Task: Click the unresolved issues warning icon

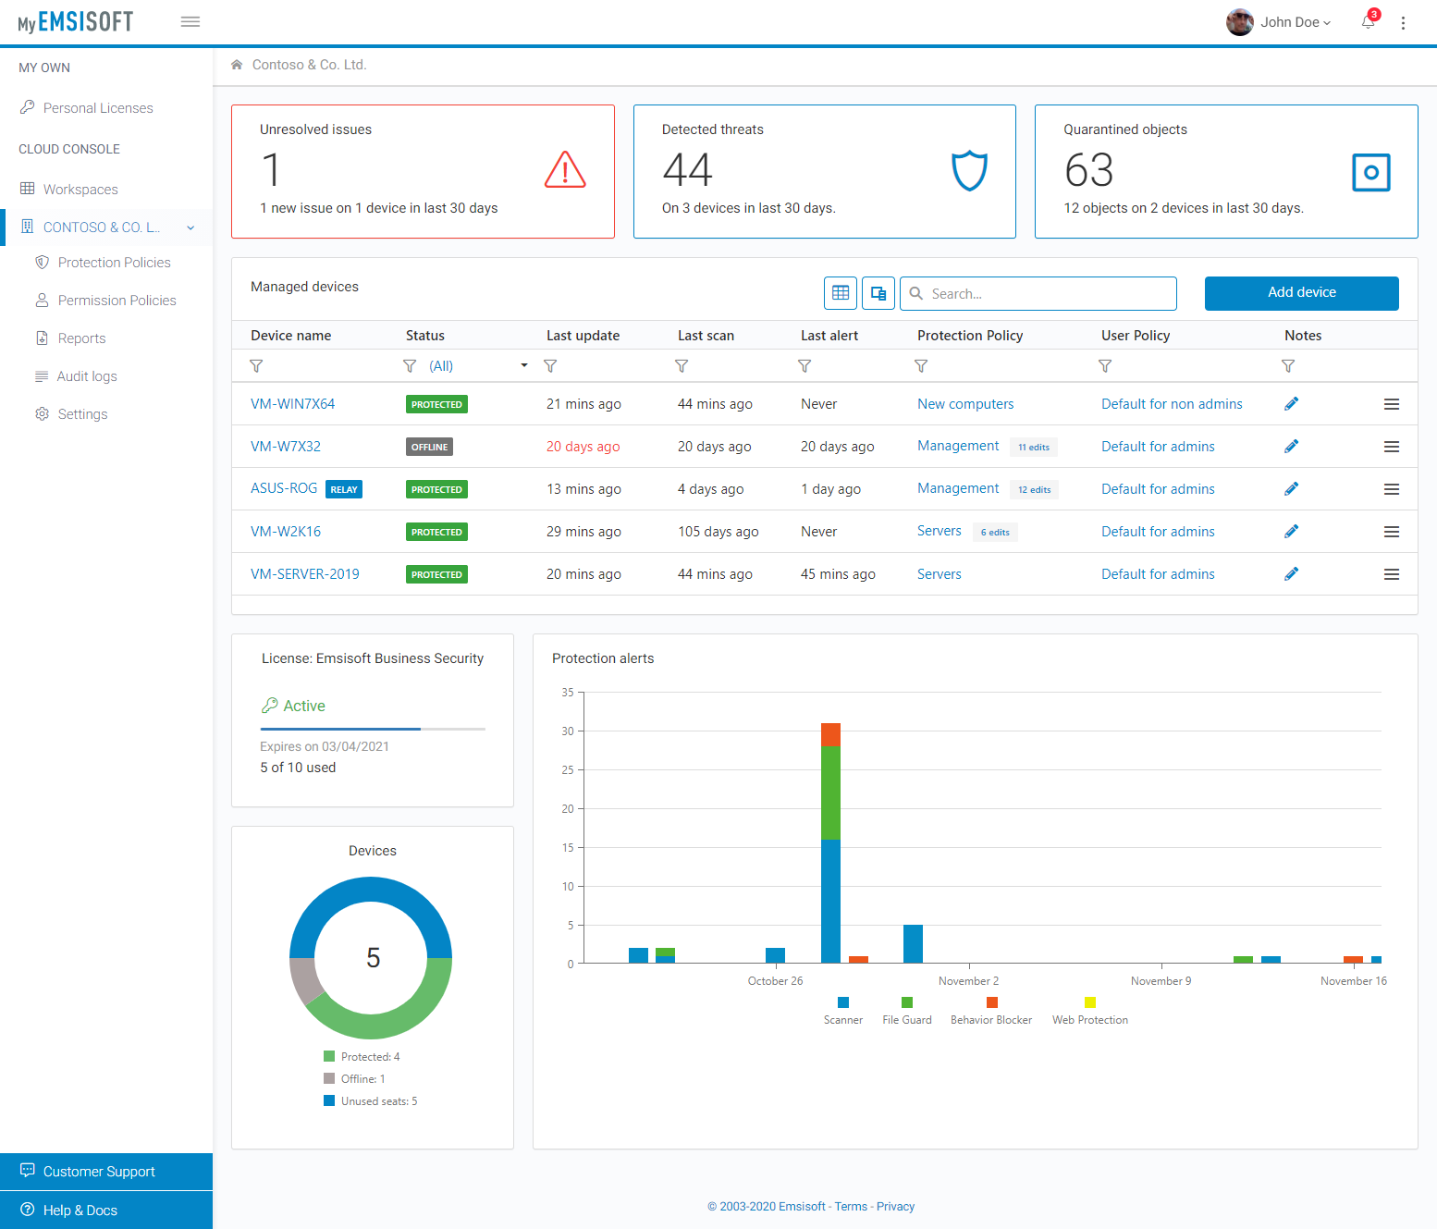Action: tap(565, 170)
